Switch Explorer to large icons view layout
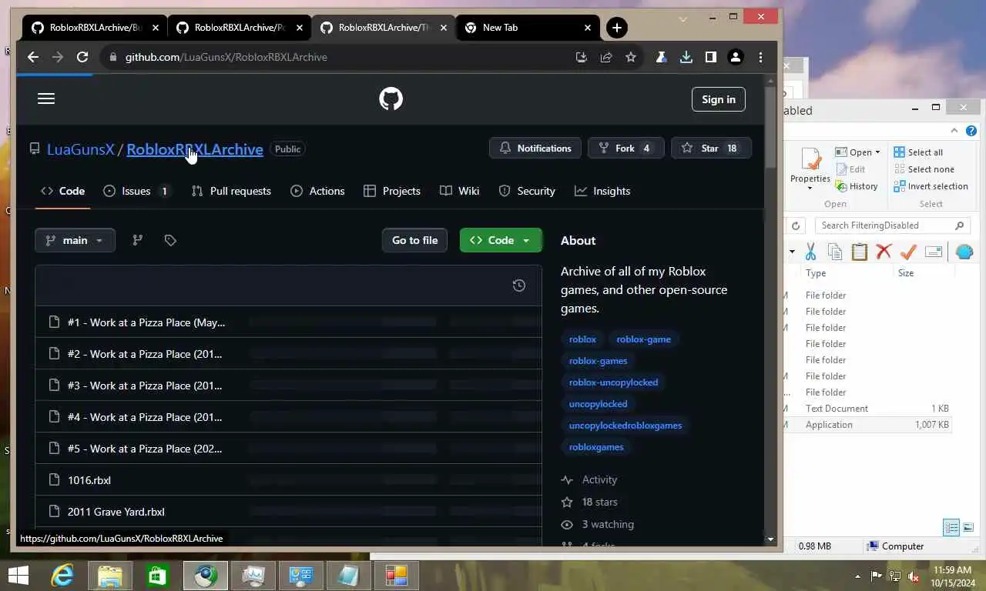The image size is (986, 591). click(x=968, y=528)
